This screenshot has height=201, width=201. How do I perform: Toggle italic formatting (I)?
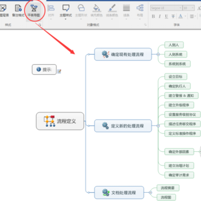click(160, 16)
